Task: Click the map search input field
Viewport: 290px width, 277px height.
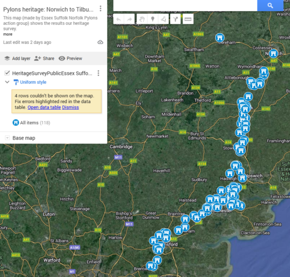Action: pos(185,6)
